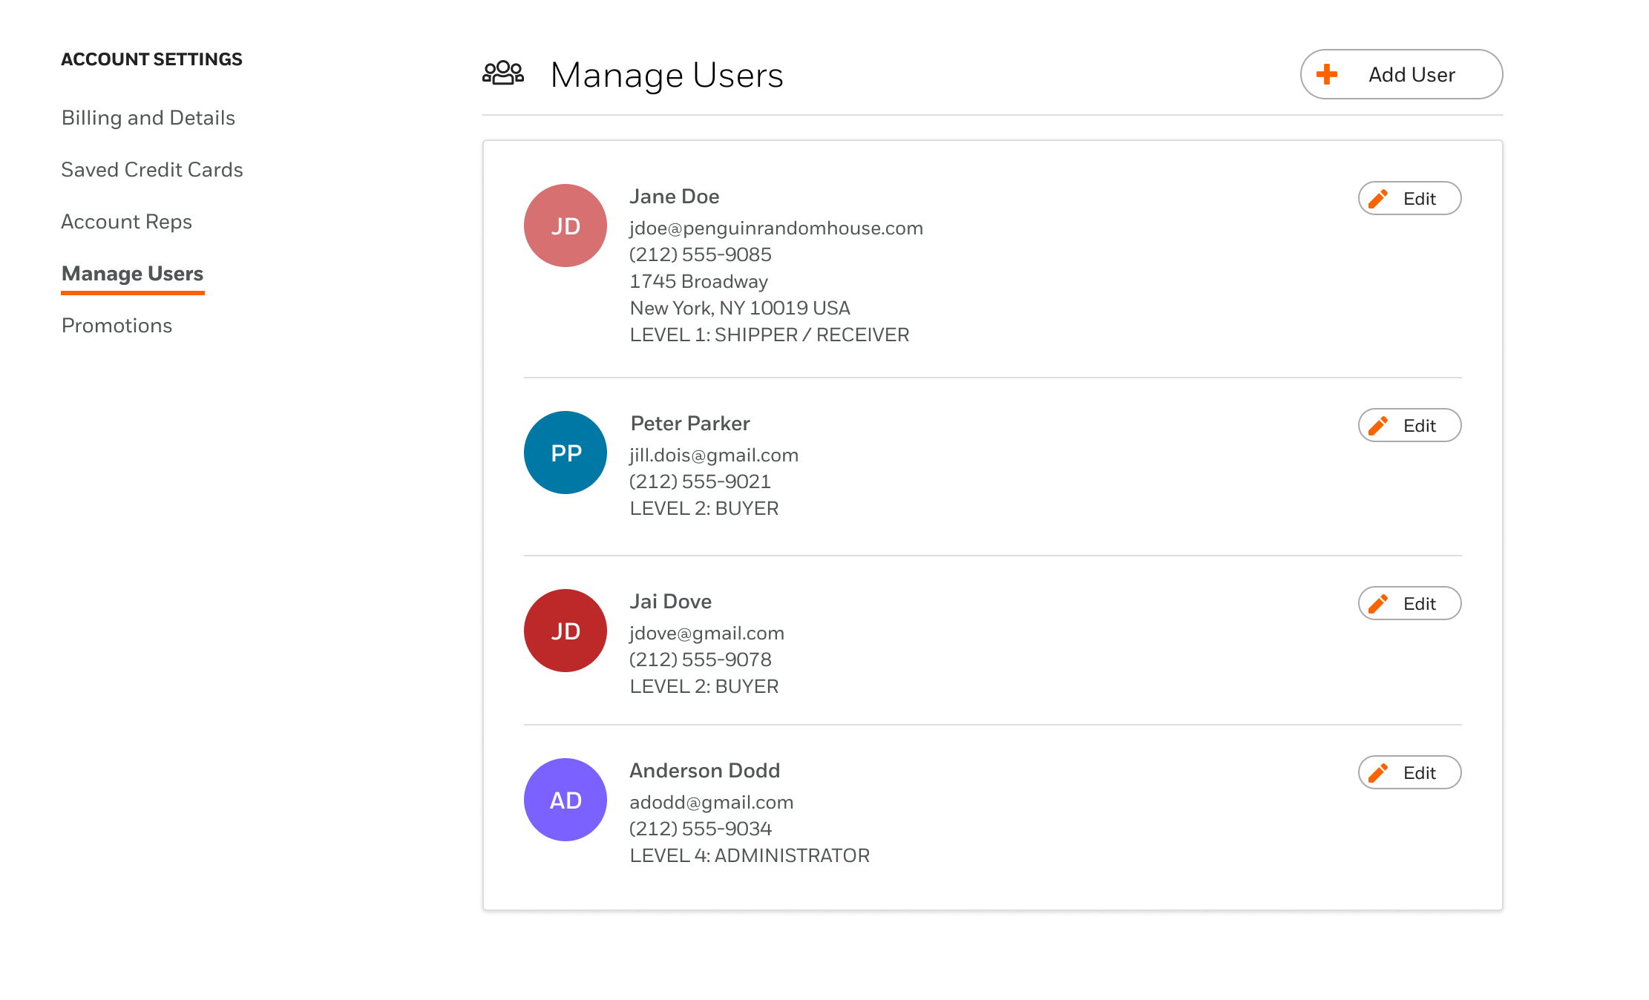Go to Saved Credit Cards
The width and height of the screenshot is (1649, 1000).
point(152,170)
